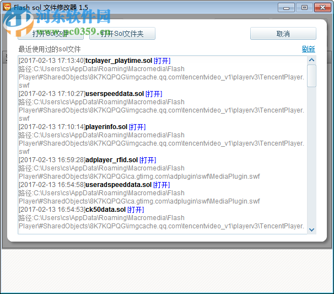
Task: Click the timestamp 2017-02-13 17:10:27
Action: click(52, 94)
